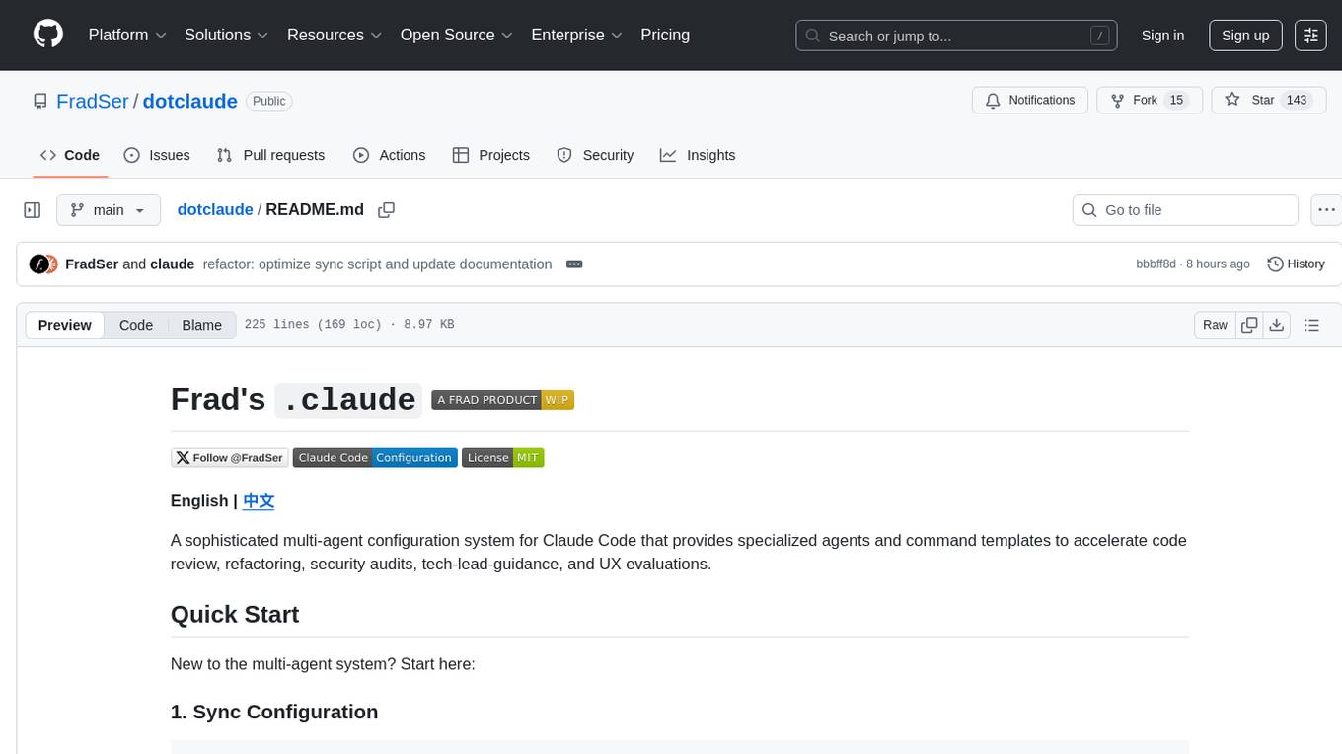The height and width of the screenshot is (754, 1342).
Task: Click the Claude Code Configuration badge
Action: (x=375, y=457)
